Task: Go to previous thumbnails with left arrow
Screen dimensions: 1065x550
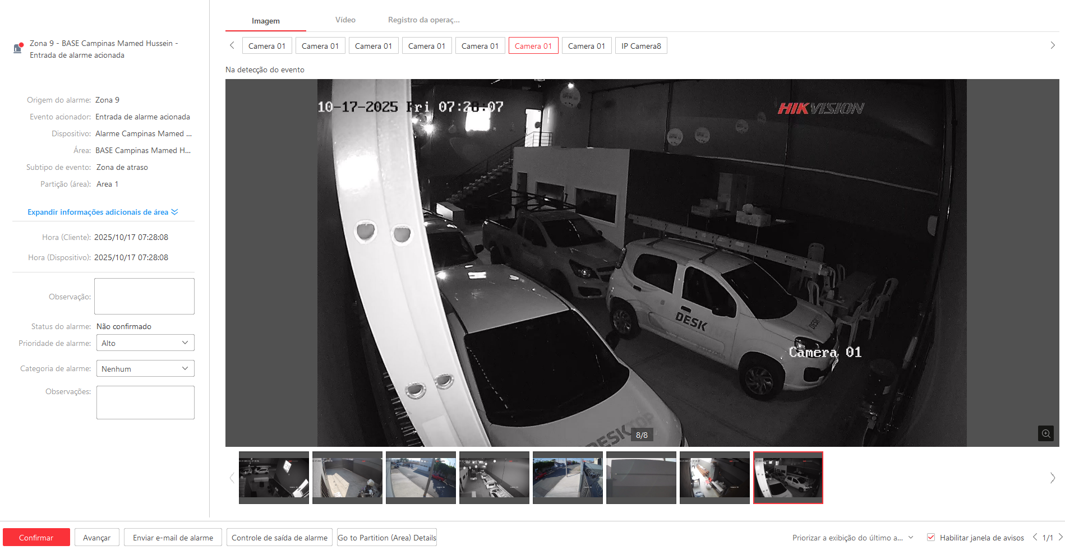Action: point(232,478)
